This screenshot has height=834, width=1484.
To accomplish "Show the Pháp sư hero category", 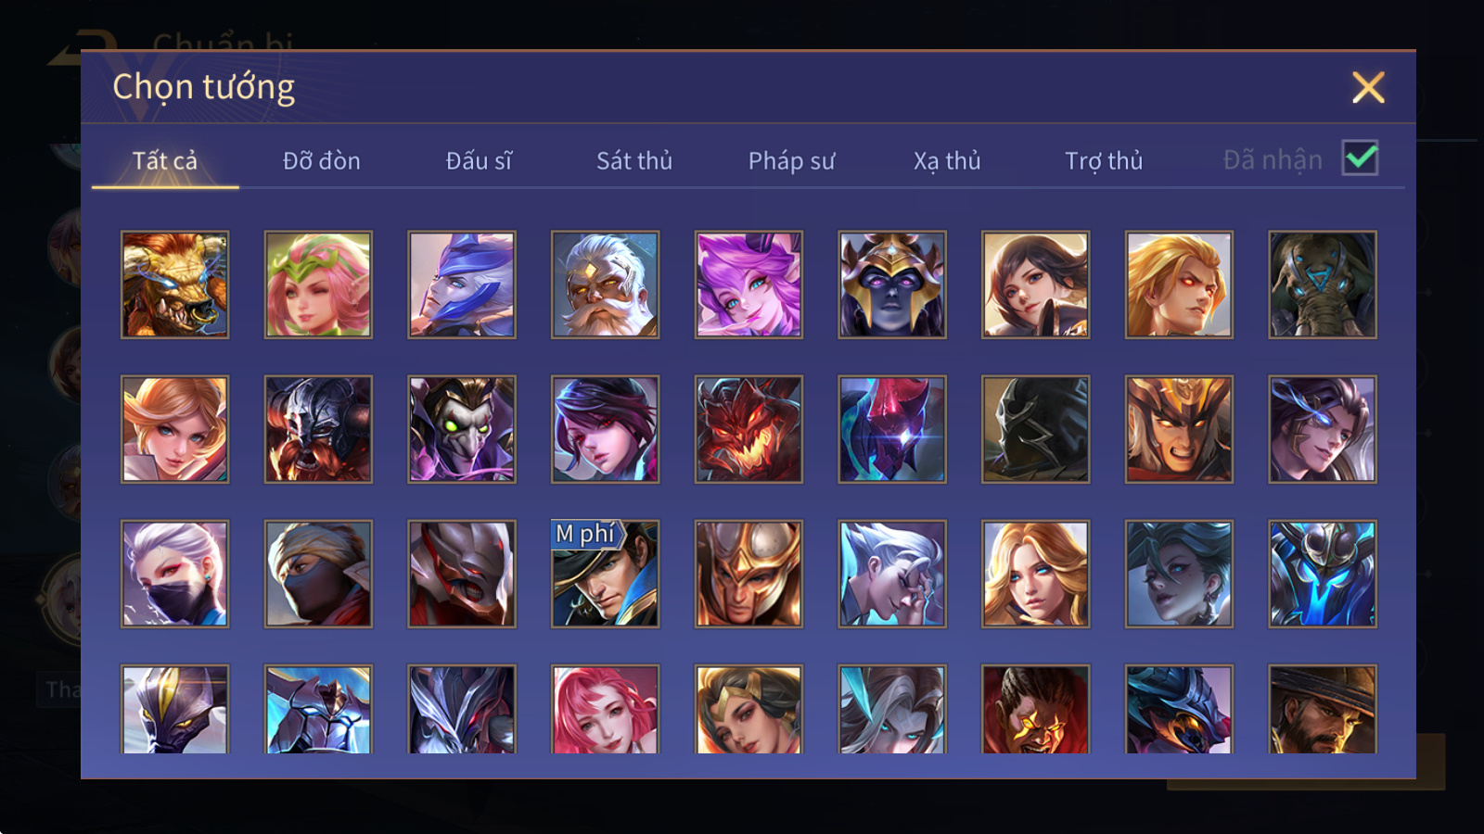I will tap(791, 160).
